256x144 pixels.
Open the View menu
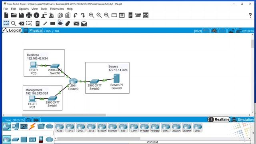34,9
